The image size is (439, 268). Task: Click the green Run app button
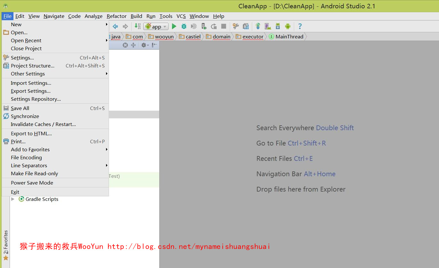pos(174,27)
